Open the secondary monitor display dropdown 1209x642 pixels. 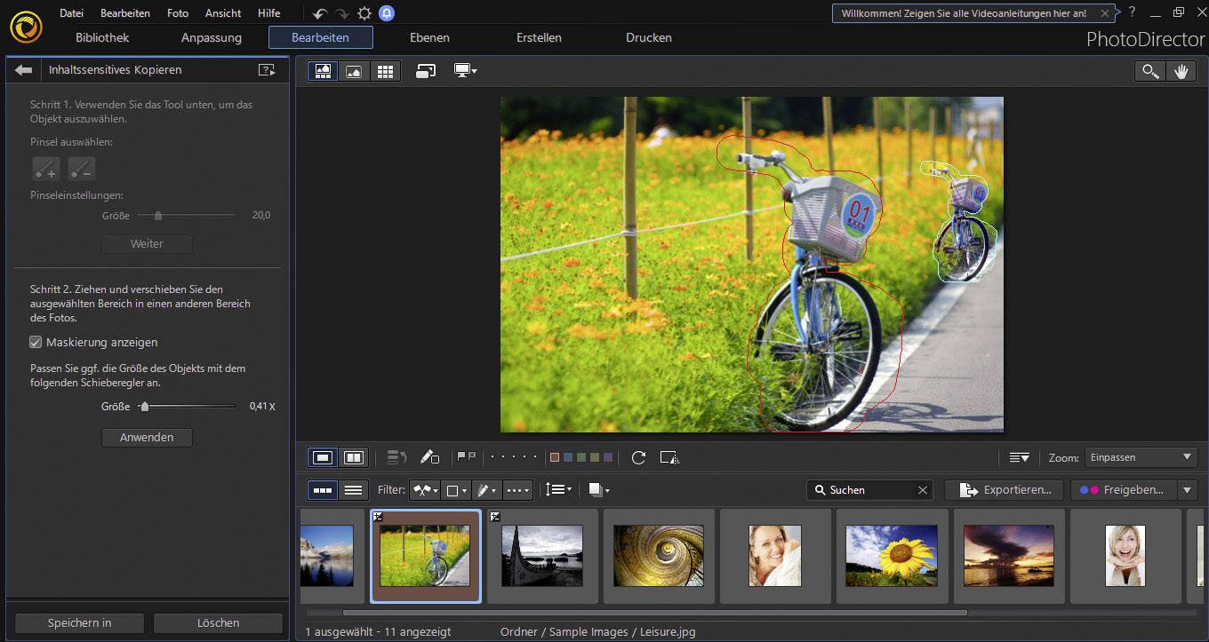(x=463, y=70)
